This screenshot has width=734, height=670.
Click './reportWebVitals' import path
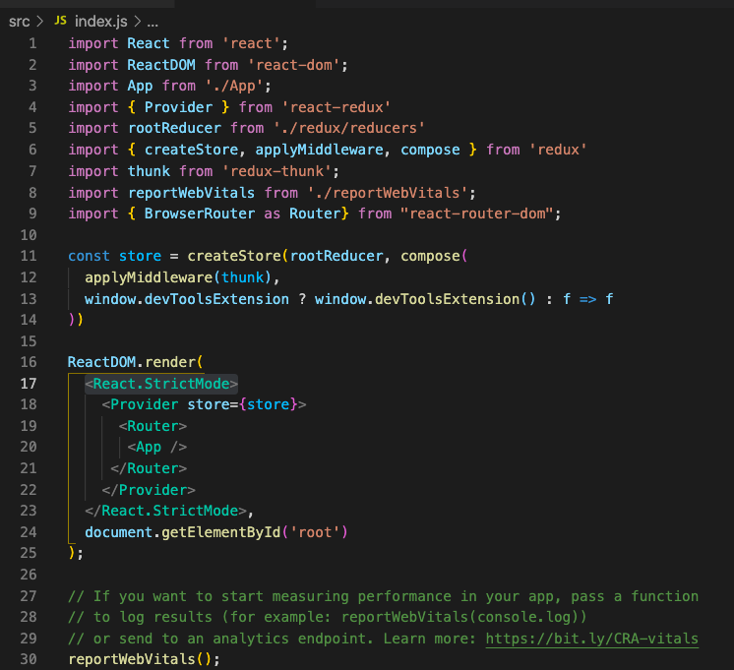point(387,193)
